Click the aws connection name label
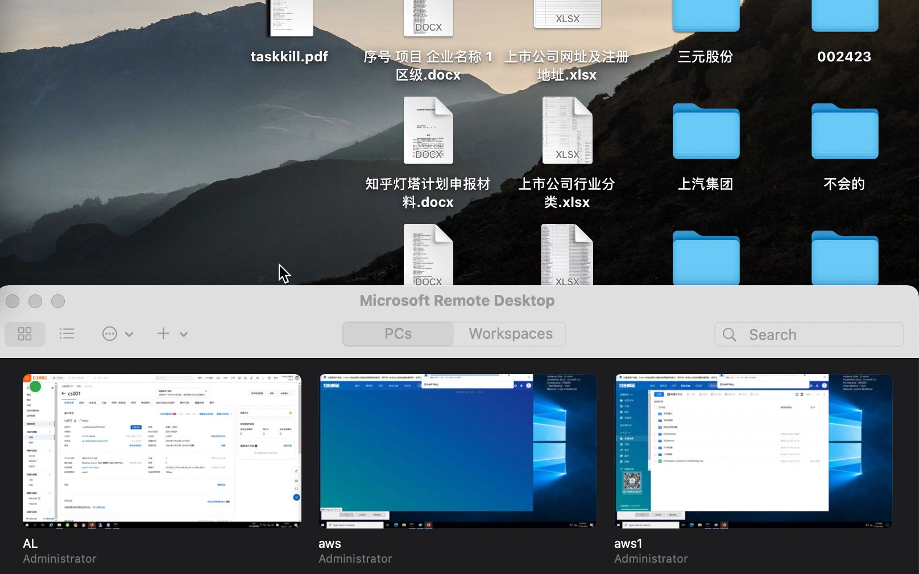The height and width of the screenshot is (574, 919). click(330, 543)
